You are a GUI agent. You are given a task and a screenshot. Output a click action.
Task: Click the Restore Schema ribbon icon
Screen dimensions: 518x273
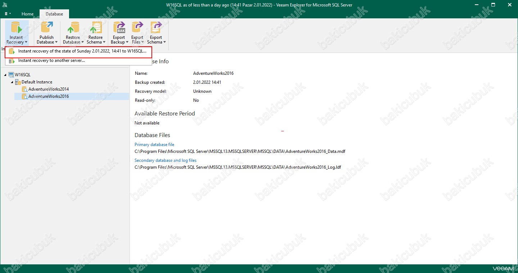click(x=95, y=28)
